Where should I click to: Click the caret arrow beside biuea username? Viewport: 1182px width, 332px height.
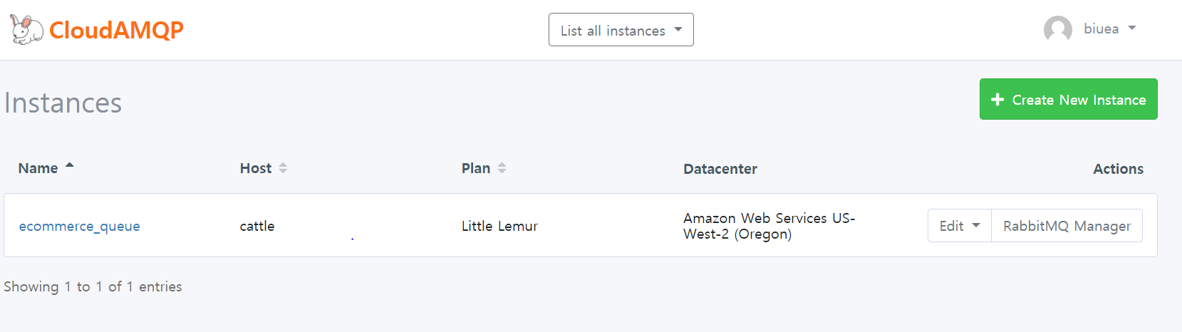click(x=1132, y=28)
